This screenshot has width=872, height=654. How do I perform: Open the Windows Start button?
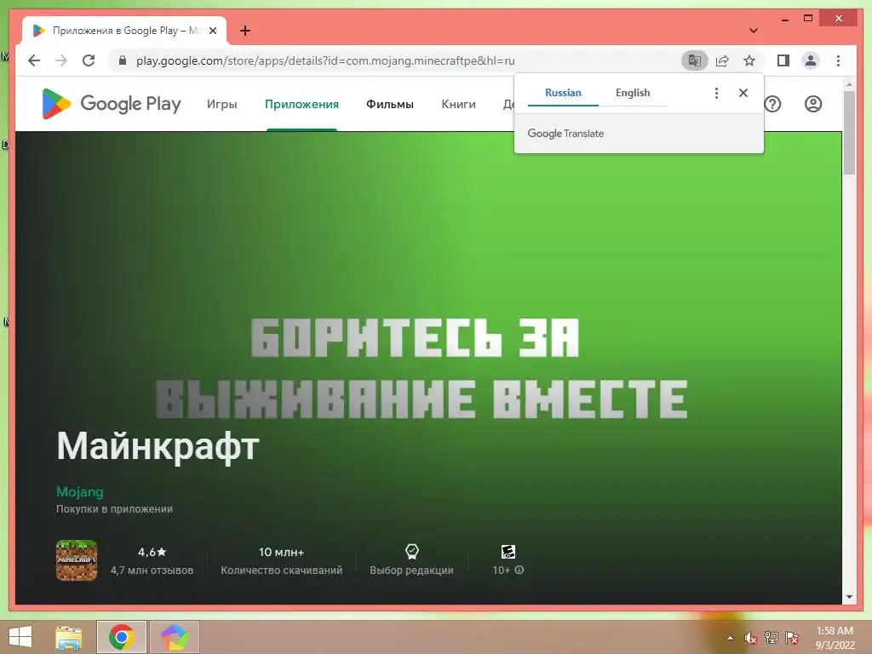(20, 637)
